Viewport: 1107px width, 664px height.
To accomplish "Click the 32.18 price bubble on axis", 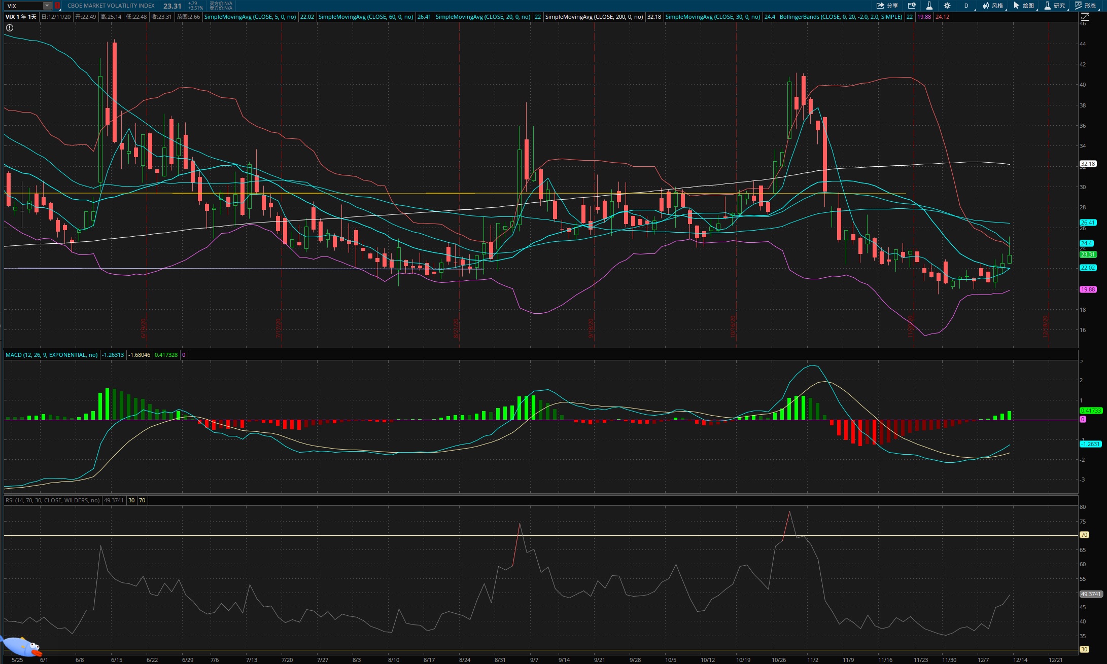I will (1088, 164).
